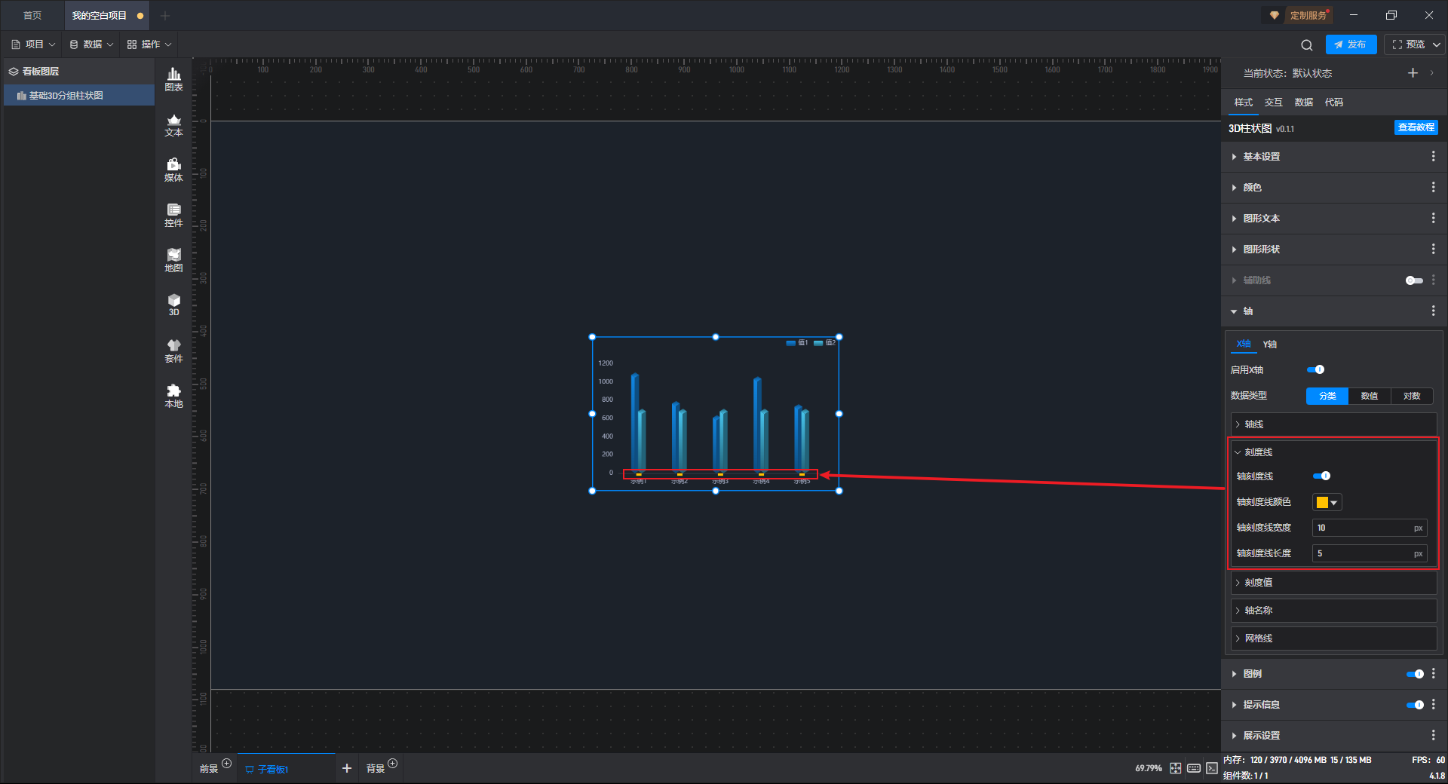Open 图例 section more options menu
The width and height of the screenshot is (1448, 784).
pos(1433,673)
